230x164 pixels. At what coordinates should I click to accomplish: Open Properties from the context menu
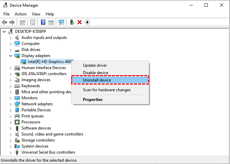[x=110, y=100]
